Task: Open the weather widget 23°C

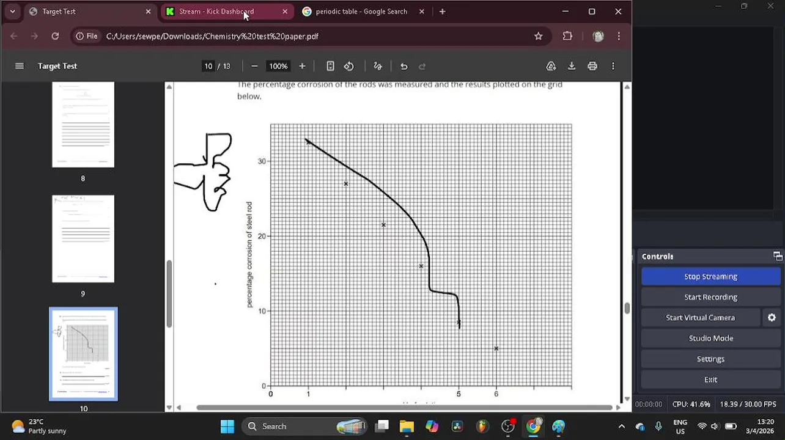Action: point(39,426)
